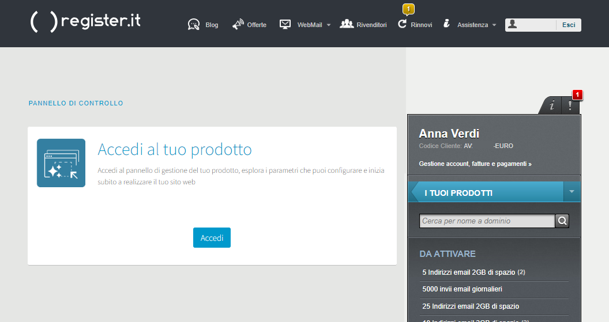
Task: Click the register.it logo
Action: pyautogui.click(x=85, y=21)
